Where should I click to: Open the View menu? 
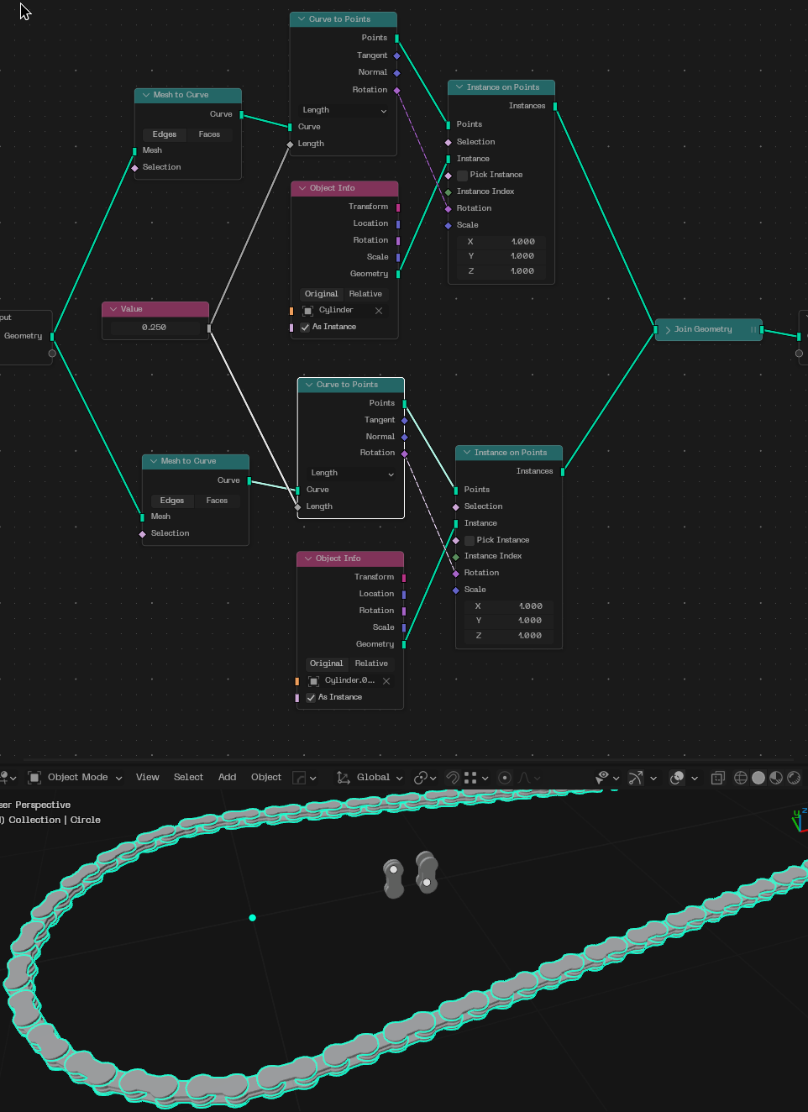pyautogui.click(x=148, y=778)
